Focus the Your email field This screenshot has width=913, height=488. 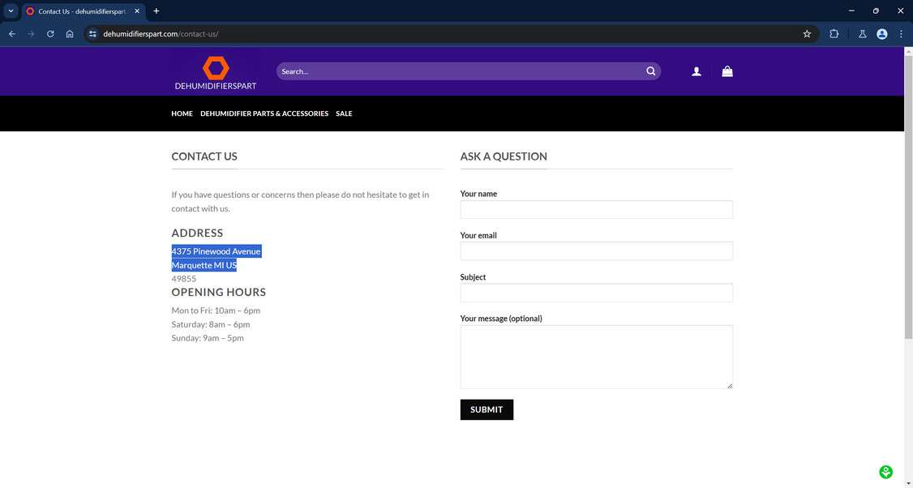pos(596,251)
